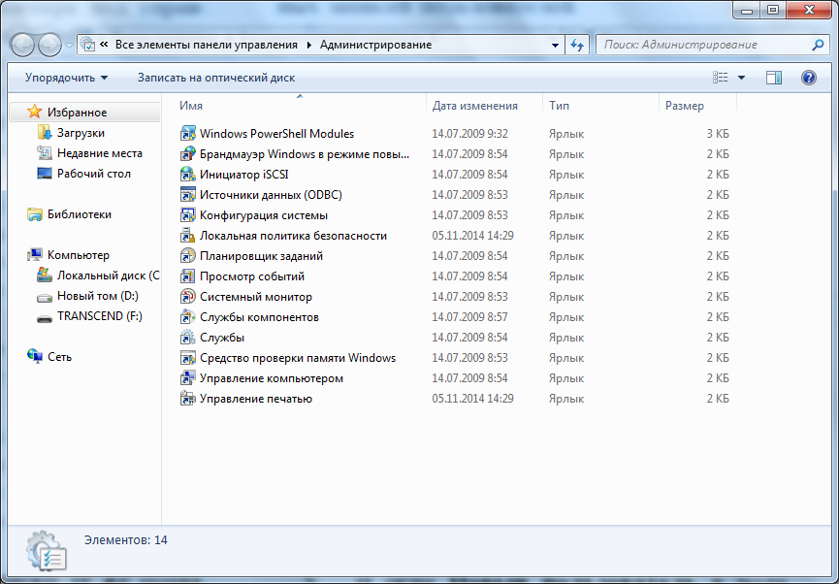Click the Управление печатью icon

[x=187, y=399]
